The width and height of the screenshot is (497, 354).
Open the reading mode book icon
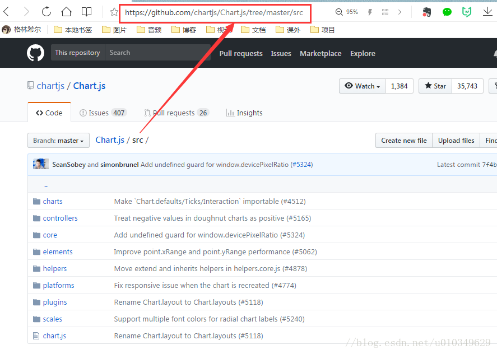pyautogui.click(x=86, y=12)
